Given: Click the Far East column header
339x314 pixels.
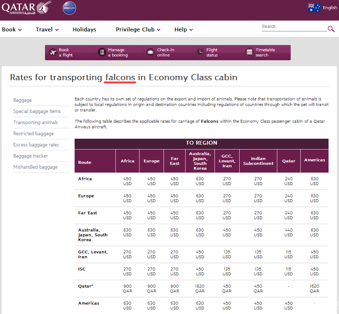Looking at the screenshot, I should (x=175, y=161).
